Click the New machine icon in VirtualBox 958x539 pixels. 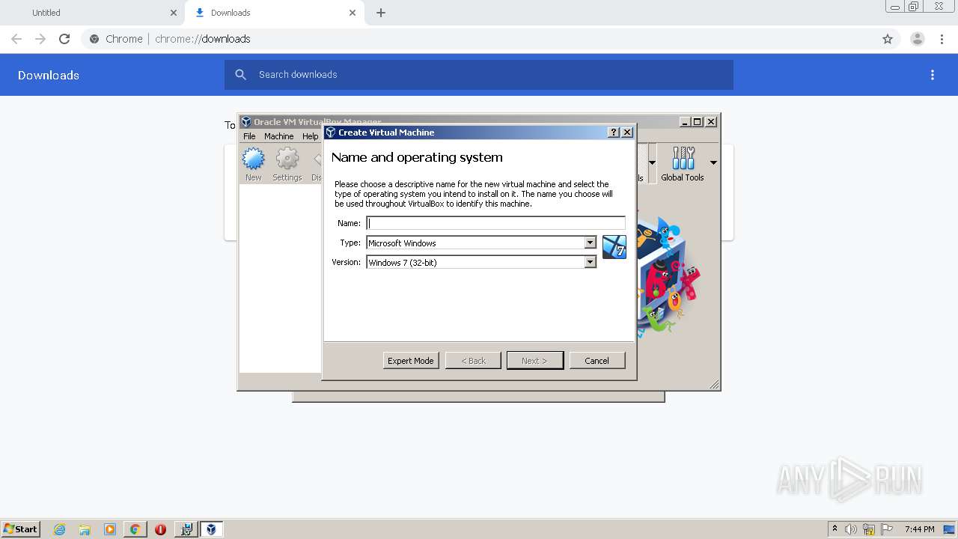(253, 164)
